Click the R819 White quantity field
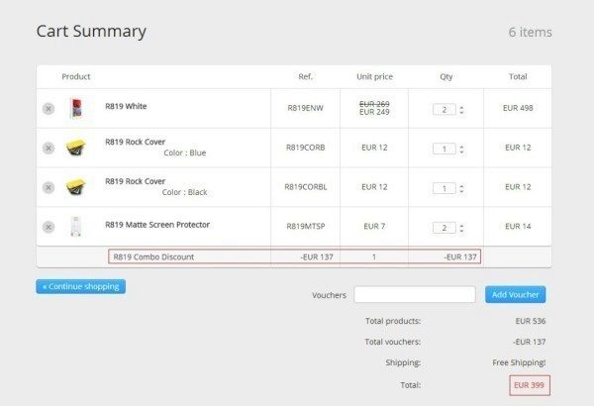 pyautogui.click(x=444, y=109)
